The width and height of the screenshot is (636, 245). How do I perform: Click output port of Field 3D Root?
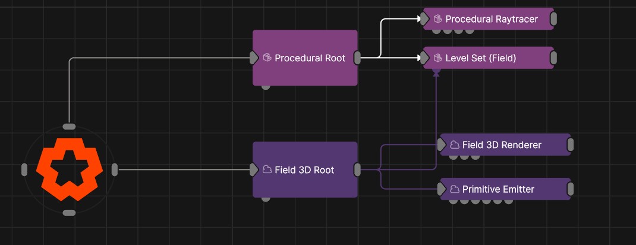[357, 169]
